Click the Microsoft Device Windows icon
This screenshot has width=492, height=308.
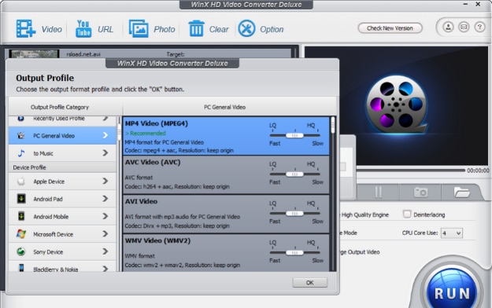tap(21, 233)
